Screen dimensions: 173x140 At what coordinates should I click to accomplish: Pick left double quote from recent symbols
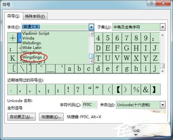89,90
